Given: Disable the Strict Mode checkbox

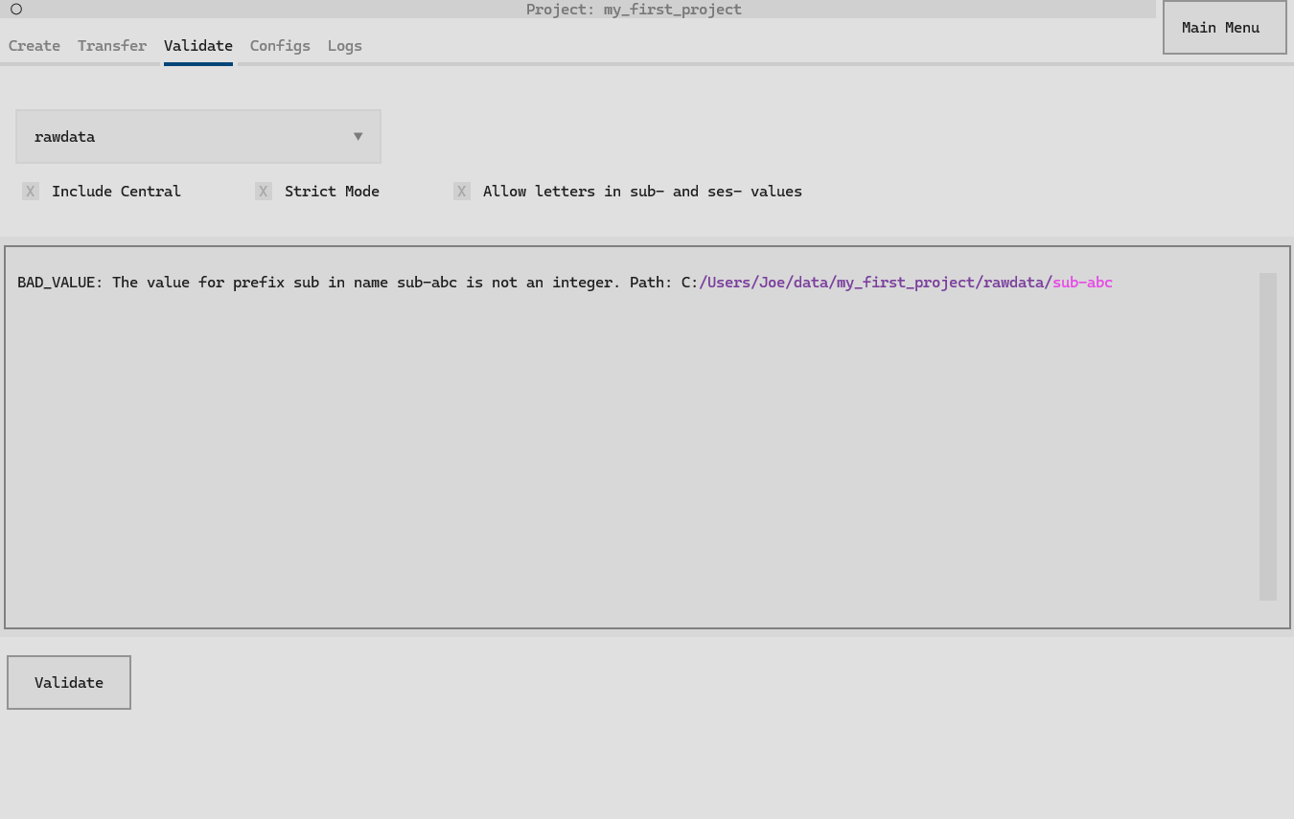Looking at the screenshot, I should [264, 192].
